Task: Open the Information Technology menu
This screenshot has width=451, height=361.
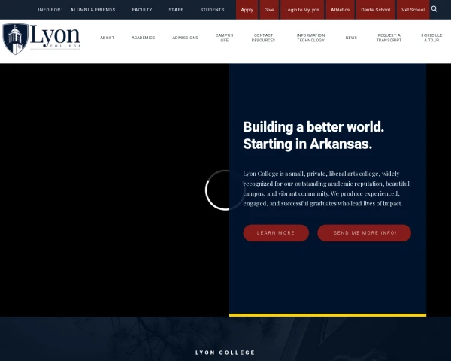Action: (310, 38)
